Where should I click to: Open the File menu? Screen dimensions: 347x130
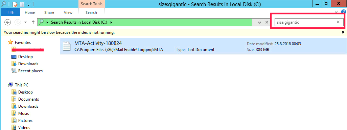click(10, 12)
